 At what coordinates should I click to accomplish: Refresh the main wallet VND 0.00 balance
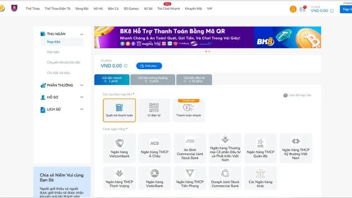[126, 66]
